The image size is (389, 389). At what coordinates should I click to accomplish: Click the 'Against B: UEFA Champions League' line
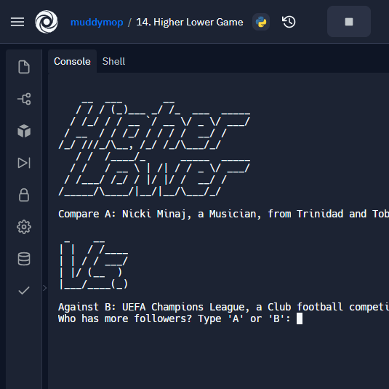[223, 307]
